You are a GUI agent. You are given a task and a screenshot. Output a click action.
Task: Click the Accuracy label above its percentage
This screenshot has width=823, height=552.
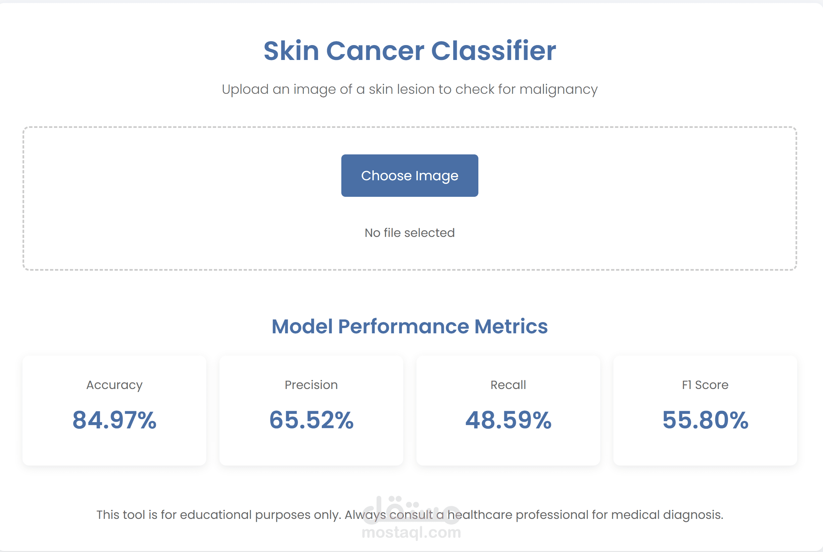click(x=114, y=385)
